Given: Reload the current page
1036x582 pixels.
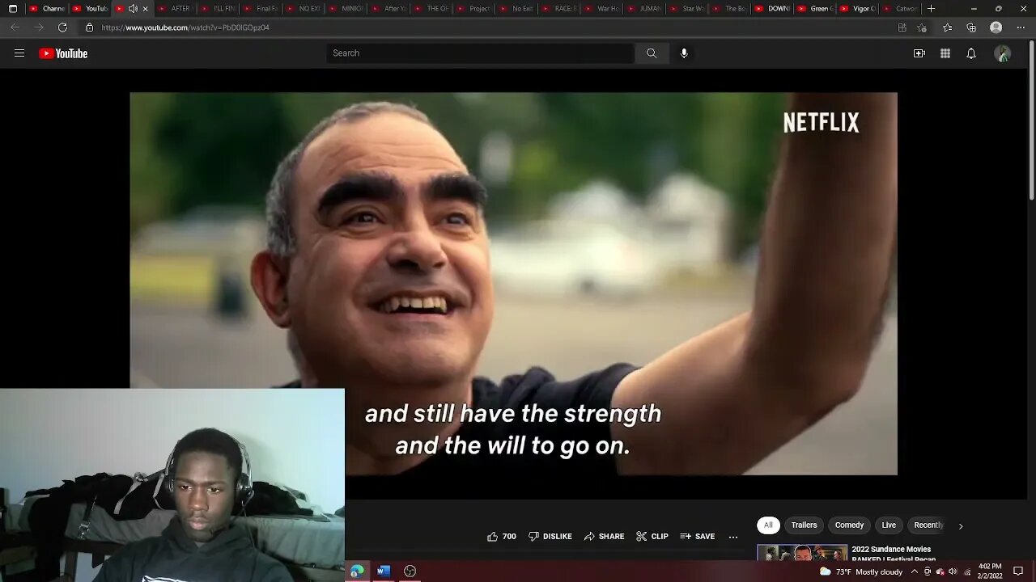Looking at the screenshot, I should tap(62, 27).
